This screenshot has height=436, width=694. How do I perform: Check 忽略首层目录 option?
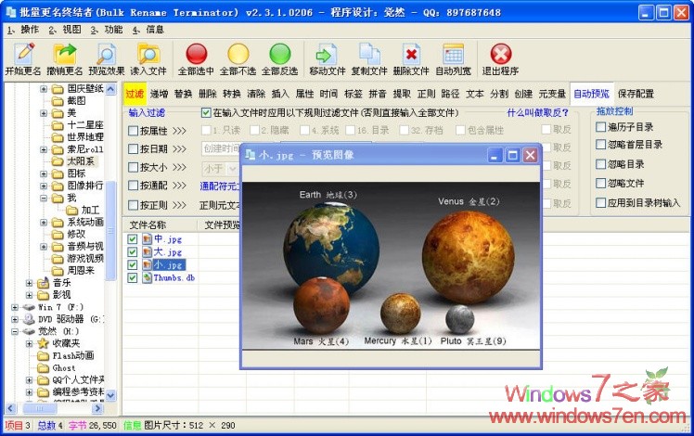(600, 145)
